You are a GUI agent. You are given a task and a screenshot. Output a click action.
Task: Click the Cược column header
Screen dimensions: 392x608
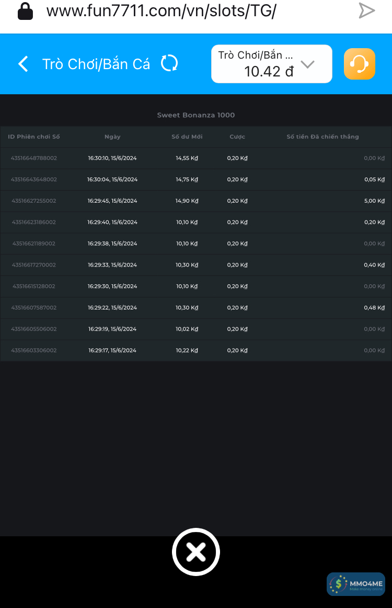(x=237, y=137)
